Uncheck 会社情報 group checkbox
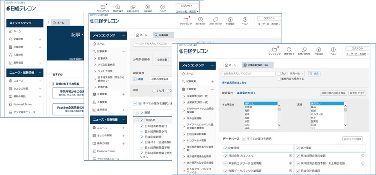Image resolution: width=376 pixels, height=175 pixels. 298,148
